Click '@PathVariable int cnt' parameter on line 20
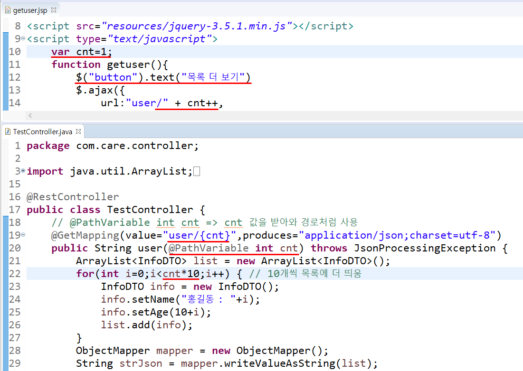Screen dimensions: 523x371 point(233,248)
